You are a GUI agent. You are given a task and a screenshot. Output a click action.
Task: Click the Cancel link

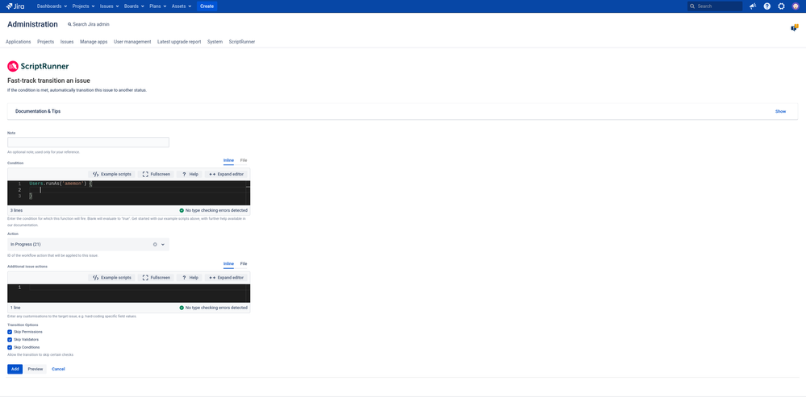click(58, 369)
